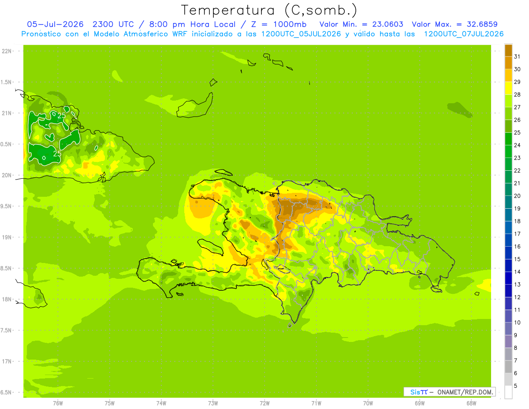Click the colorbar label '28'
The height and width of the screenshot is (409, 529).
pyautogui.click(x=517, y=94)
